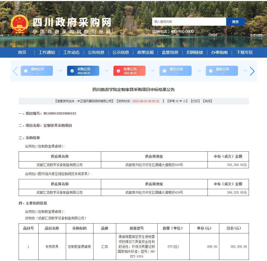This screenshot has height=261, width=267.
Task: Click heading 四、主要标的信息
Action: pos(33,203)
